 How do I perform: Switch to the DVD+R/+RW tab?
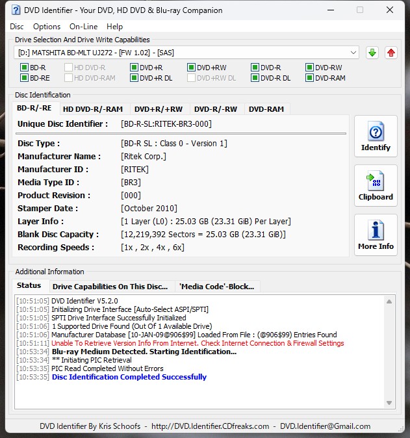(159, 109)
